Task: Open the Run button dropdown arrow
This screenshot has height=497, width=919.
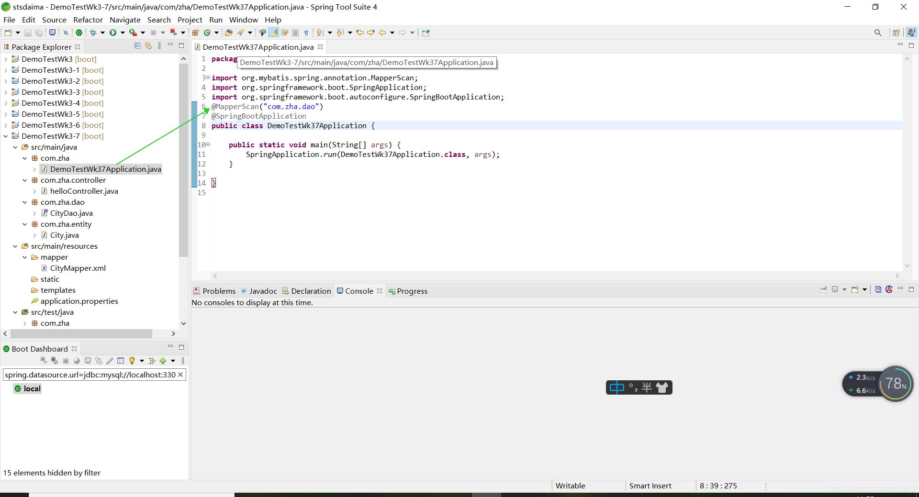Action: pyautogui.click(x=123, y=33)
